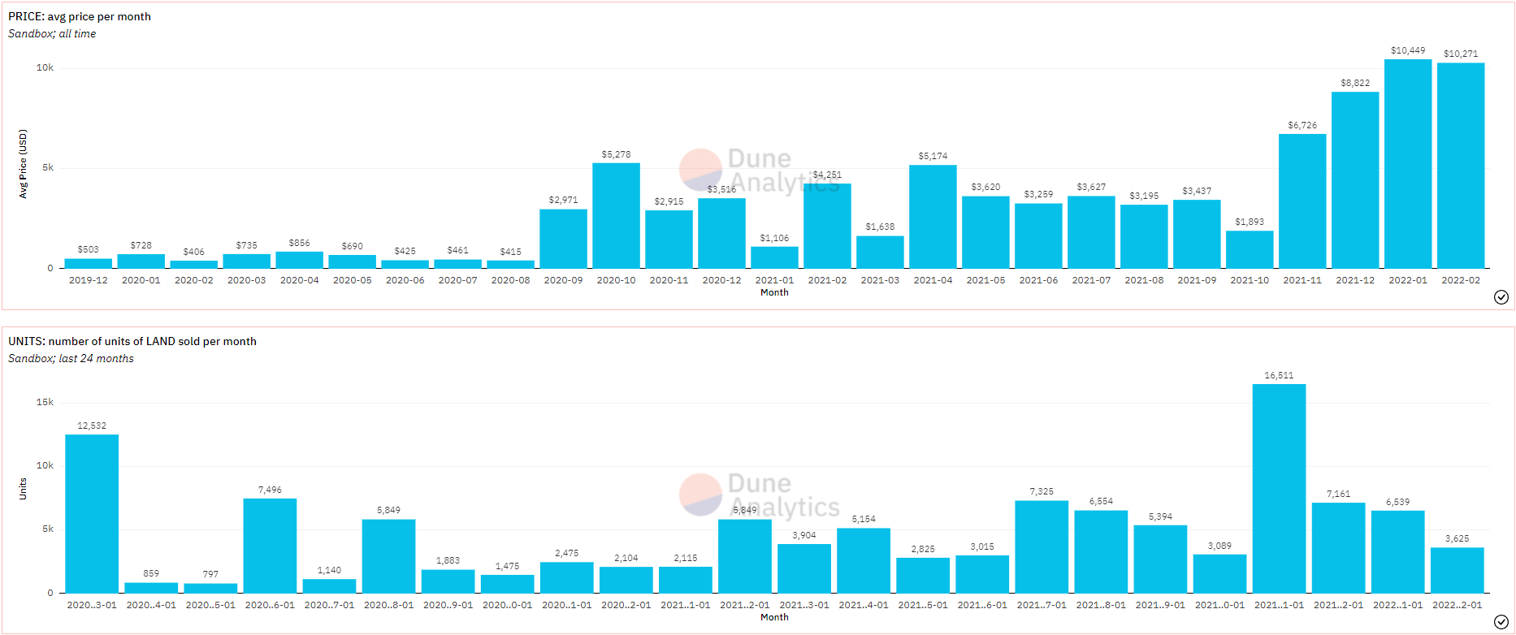
Task: Click the checkmark icon on the UNITS chart
Action: (1501, 622)
